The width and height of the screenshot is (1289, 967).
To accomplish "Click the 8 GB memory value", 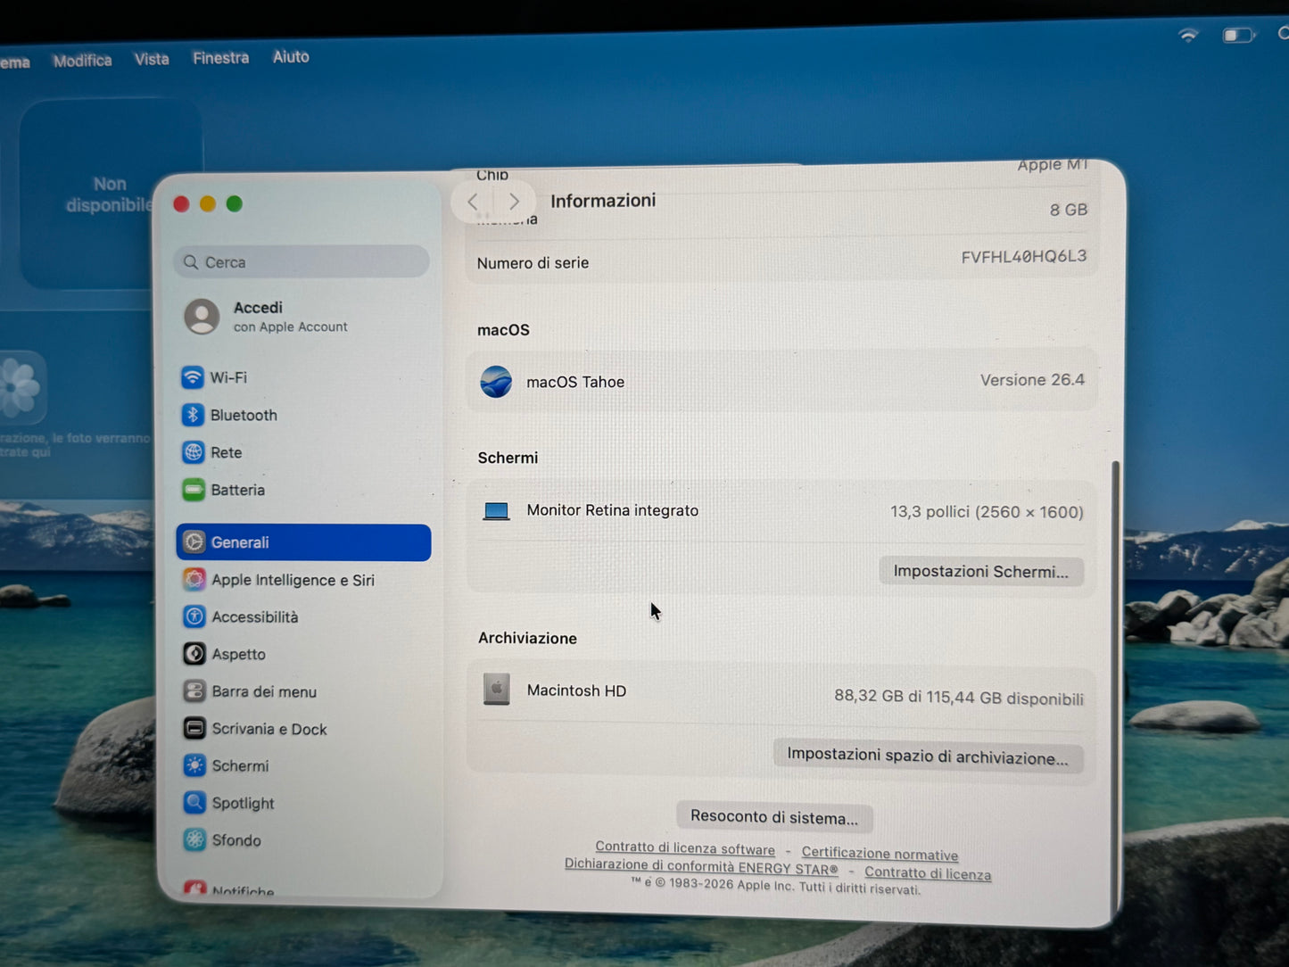I will (x=1069, y=210).
